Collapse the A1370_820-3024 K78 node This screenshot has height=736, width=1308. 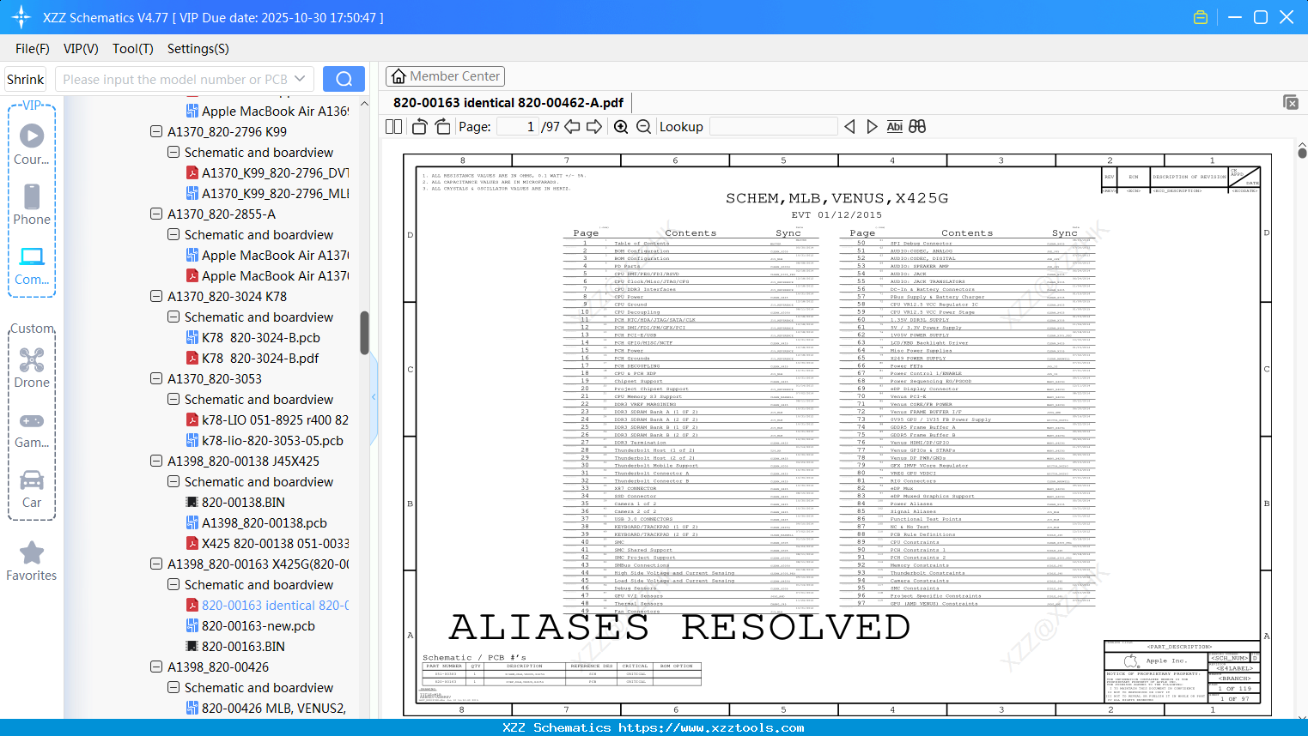[x=156, y=297]
